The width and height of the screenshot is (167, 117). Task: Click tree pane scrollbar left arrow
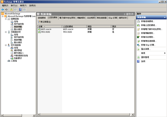[x=2, y=115]
